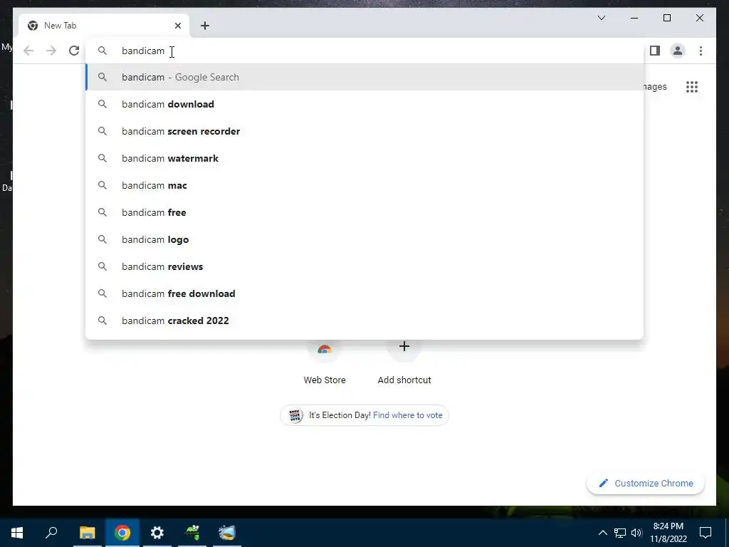Open the volume control tray icon
Image resolution: width=729 pixels, height=547 pixels.
[636, 533]
